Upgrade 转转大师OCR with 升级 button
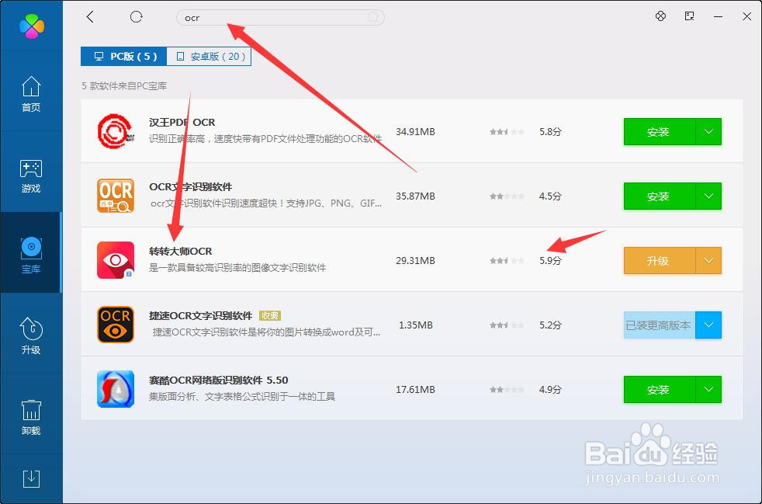The height and width of the screenshot is (504, 762). 659,261
